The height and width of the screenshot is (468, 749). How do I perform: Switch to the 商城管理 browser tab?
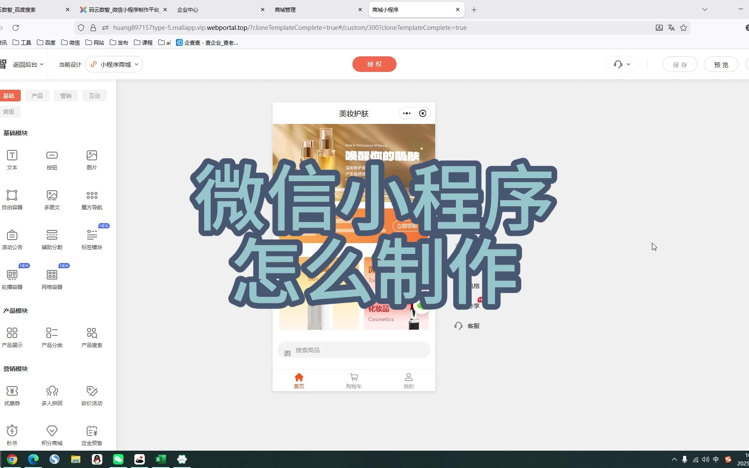[319, 10]
